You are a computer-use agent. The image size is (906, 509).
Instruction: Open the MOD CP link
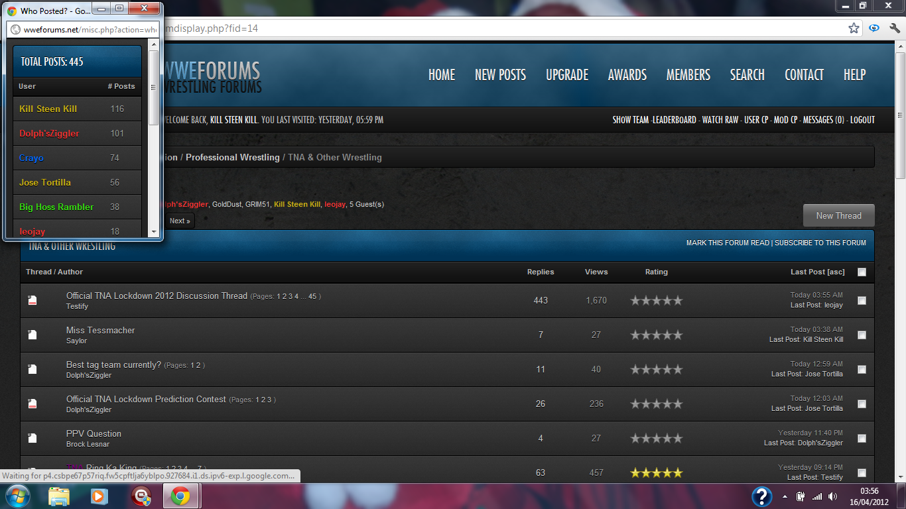pyautogui.click(x=785, y=120)
